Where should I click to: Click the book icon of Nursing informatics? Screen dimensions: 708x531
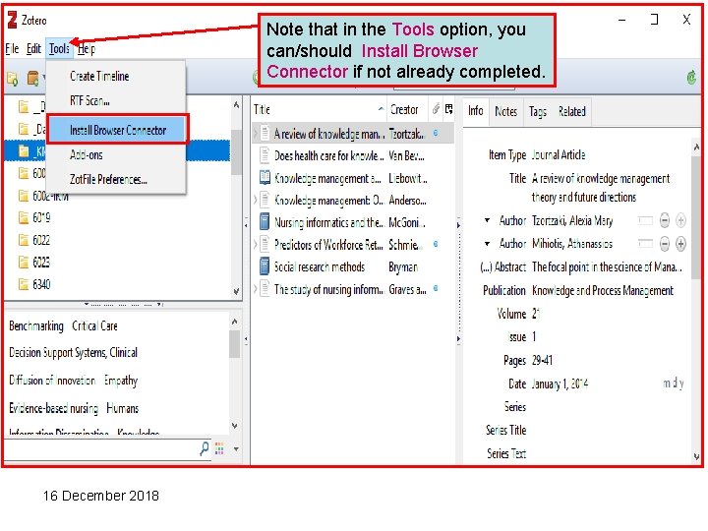click(265, 222)
